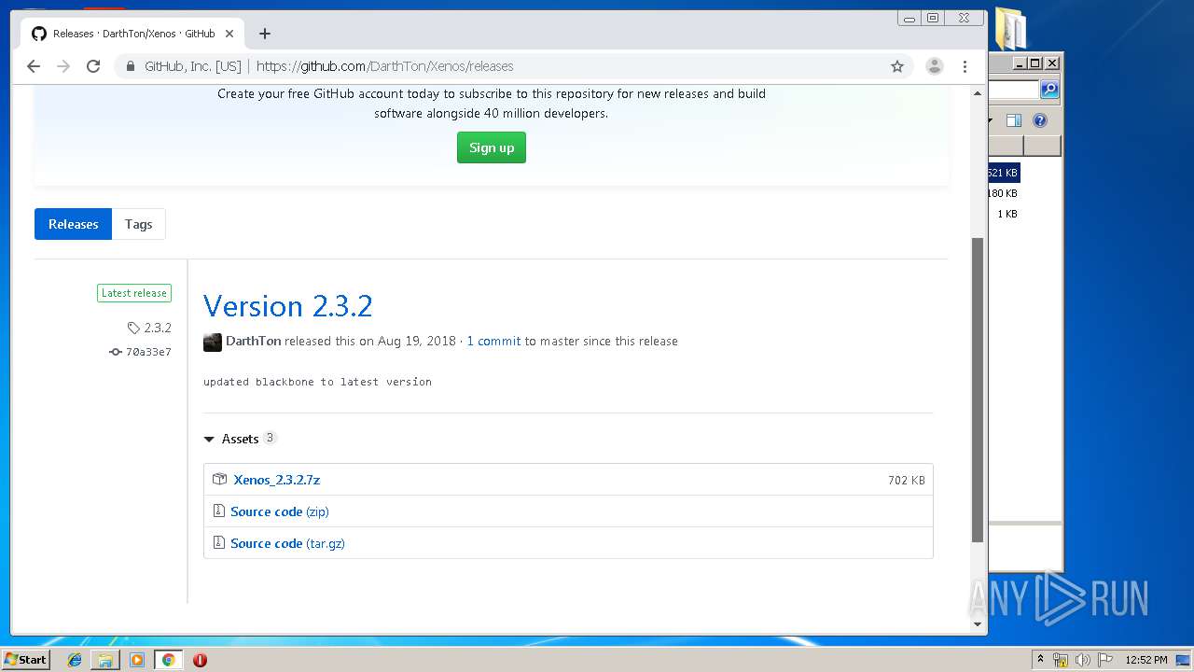Screen dimensions: 1194x672
Task: Open the DarthTon author profile link
Action: pyautogui.click(x=253, y=341)
